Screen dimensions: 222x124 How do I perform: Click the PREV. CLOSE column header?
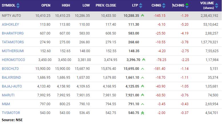coord(106,5)
